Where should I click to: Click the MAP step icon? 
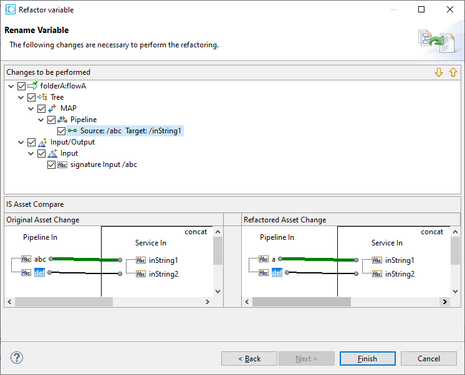[53, 108]
